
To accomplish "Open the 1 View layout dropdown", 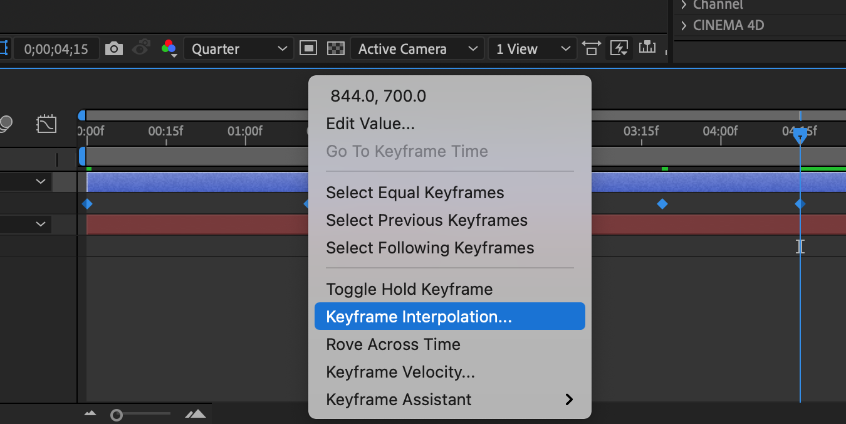I will [x=533, y=49].
